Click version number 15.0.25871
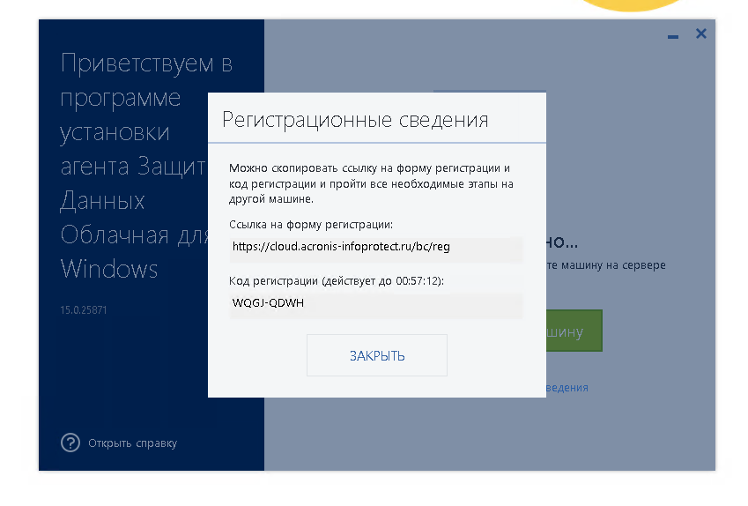This screenshot has width=748, height=506. pos(84,310)
